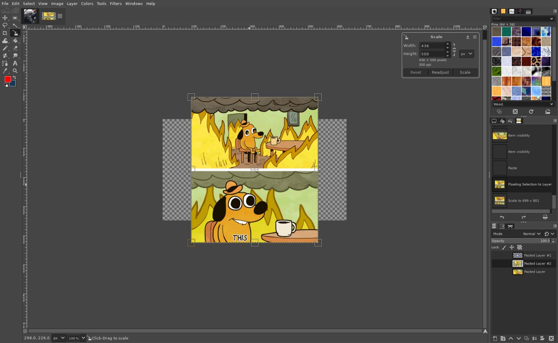Viewport: 558px width, 343px height.
Task: Select the Pencil tool
Action: click(x=5, y=48)
